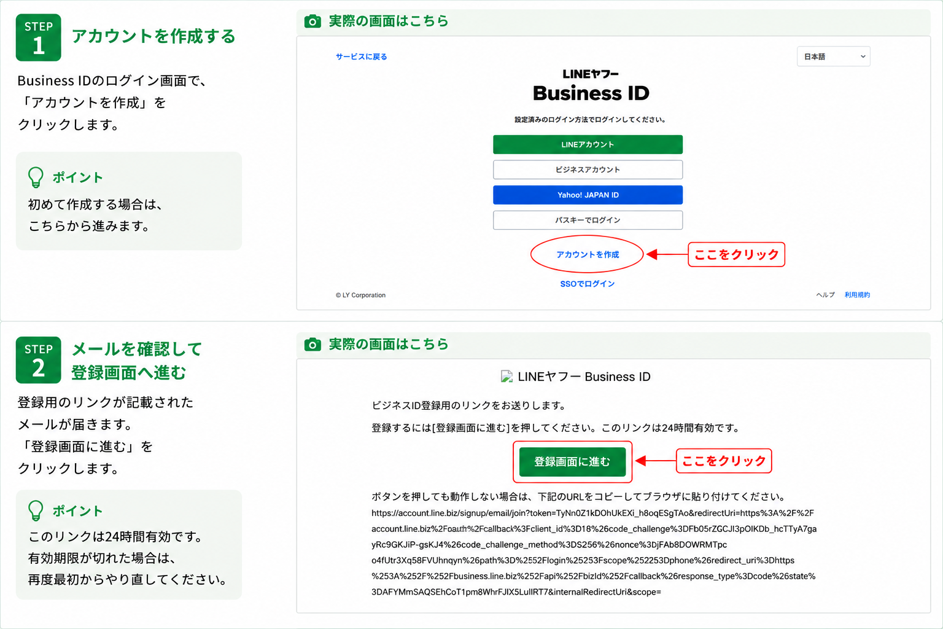Click the ビジネスID登録用のリンクをお送りします。 line

coord(469,405)
